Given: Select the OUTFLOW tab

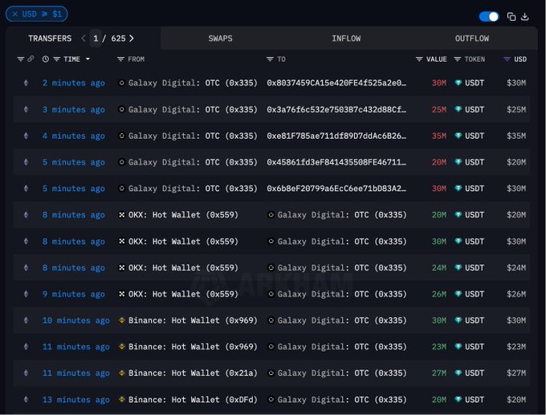Looking at the screenshot, I should [471, 39].
